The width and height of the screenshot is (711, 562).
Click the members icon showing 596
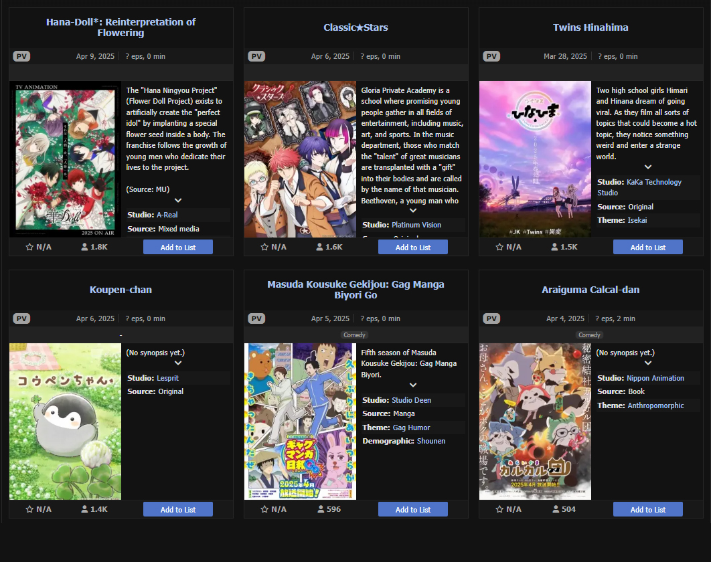[x=321, y=509]
